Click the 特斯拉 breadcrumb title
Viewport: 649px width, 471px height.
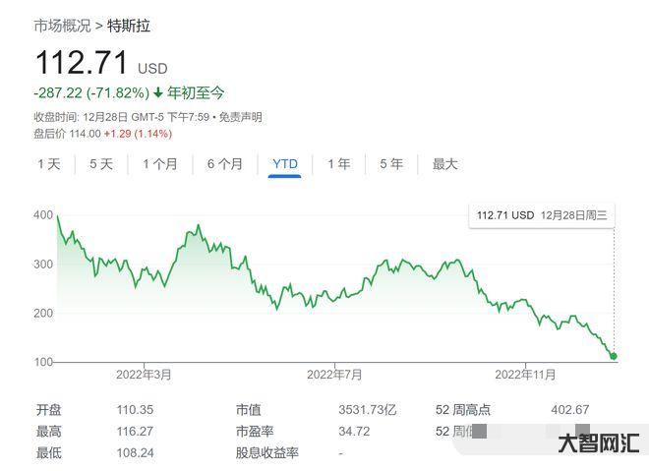(x=130, y=26)
